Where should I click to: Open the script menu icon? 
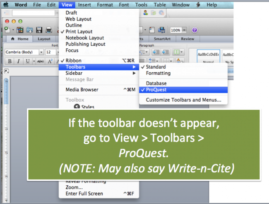[x=198, y=5]
